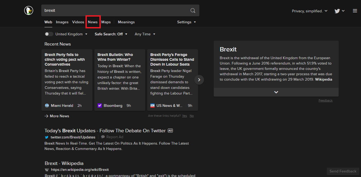
Task: Click the Wikipedia W favicon
Action: click(x=47, y=170)
